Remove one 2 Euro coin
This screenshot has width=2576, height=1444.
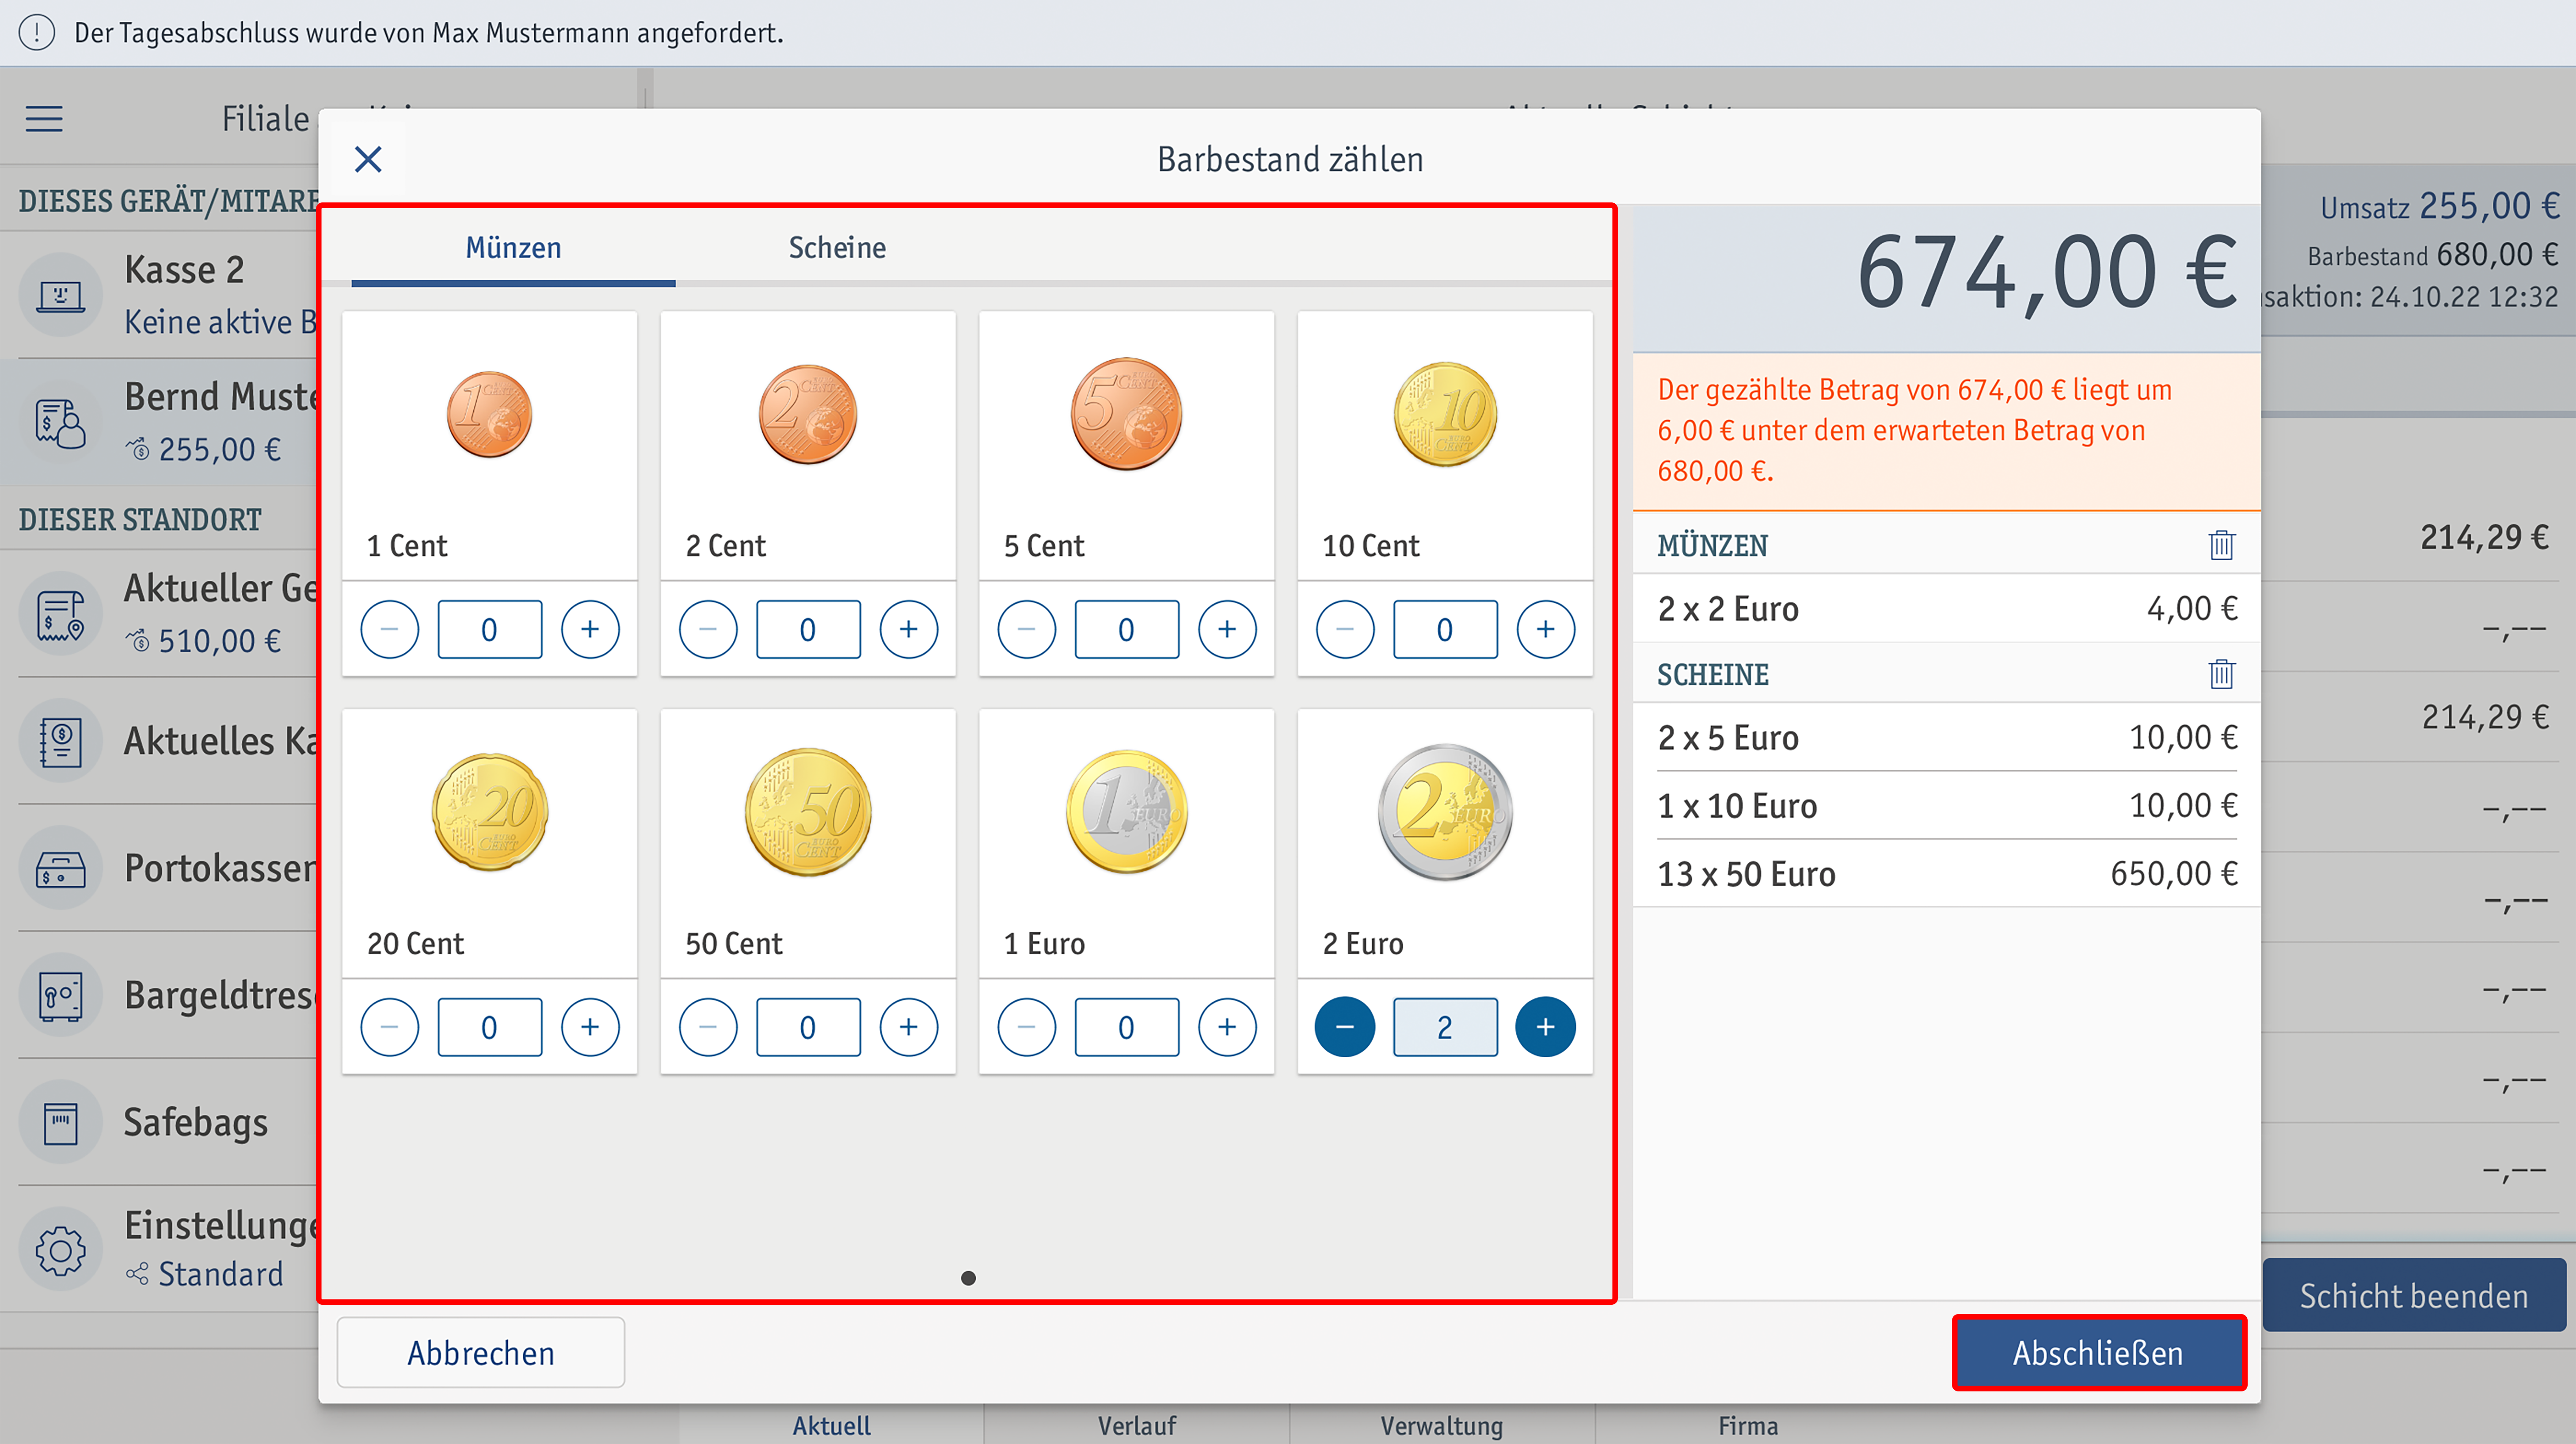click(1345, 1027)
